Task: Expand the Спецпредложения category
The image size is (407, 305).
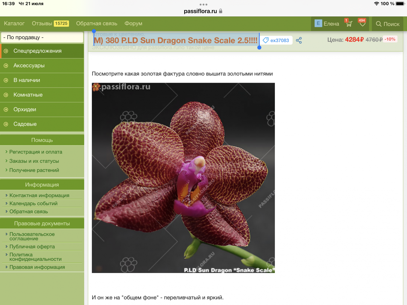Action: click(37, 51)
